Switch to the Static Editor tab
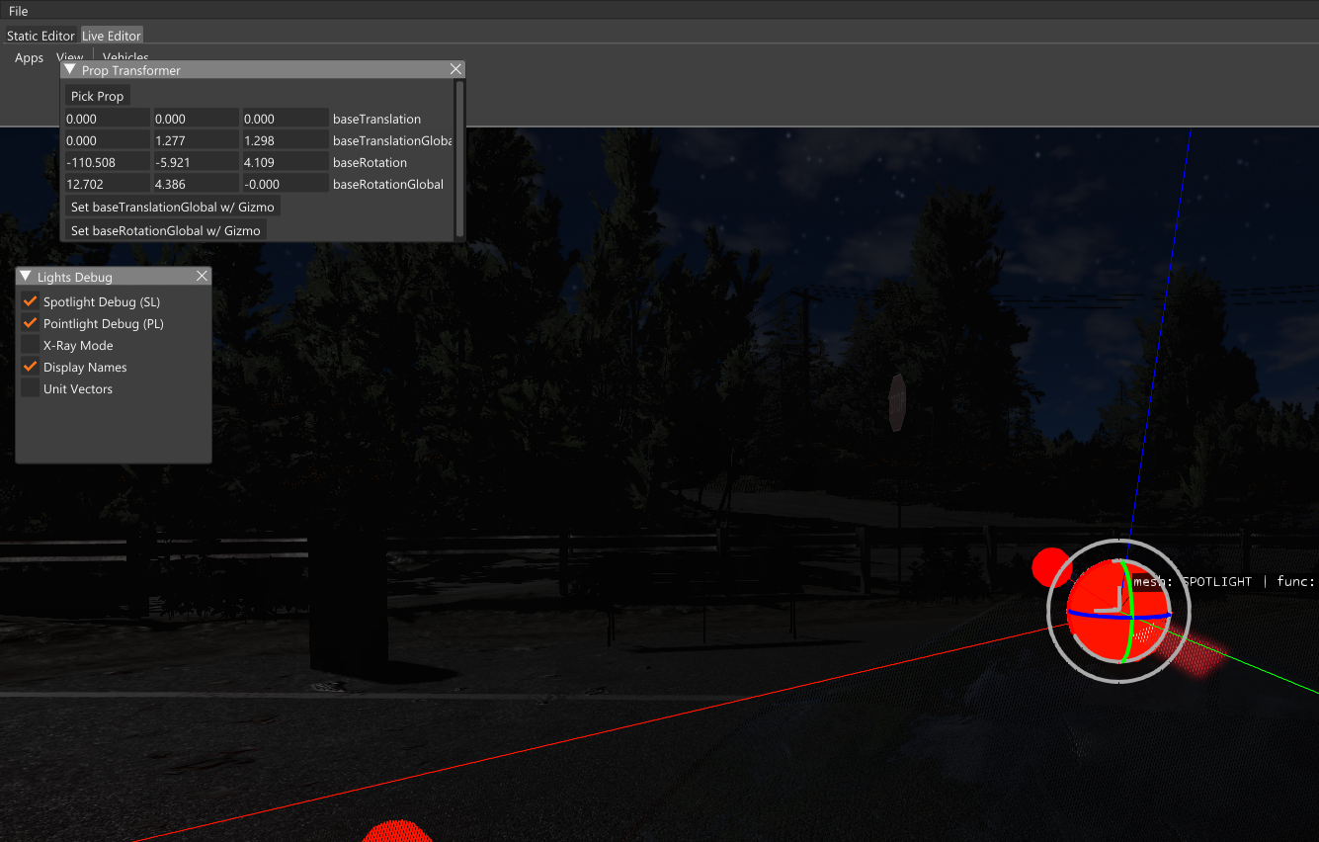The width and height of the screenshot is (1319, 842). tap(41, 36)
